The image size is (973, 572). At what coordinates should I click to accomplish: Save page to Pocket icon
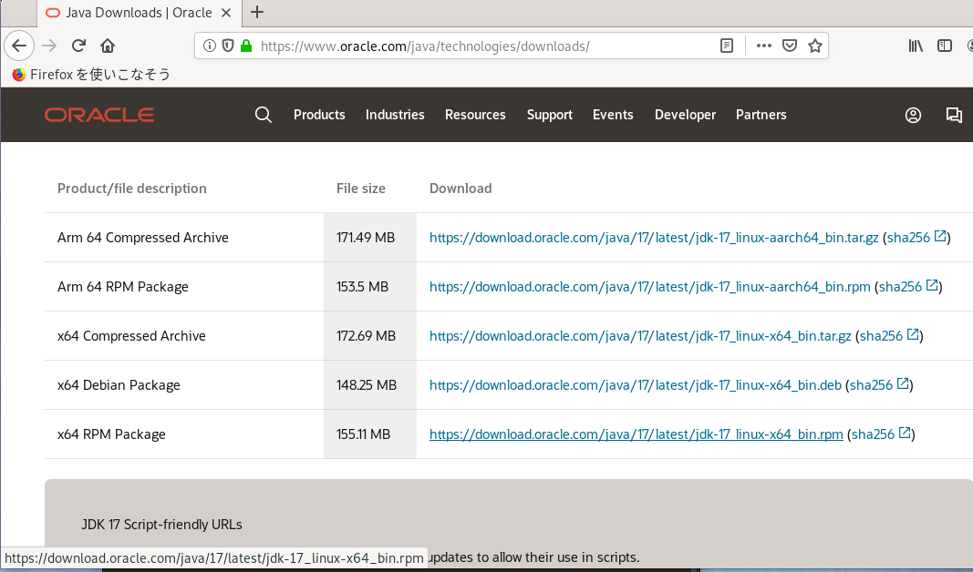coord(790,46)
